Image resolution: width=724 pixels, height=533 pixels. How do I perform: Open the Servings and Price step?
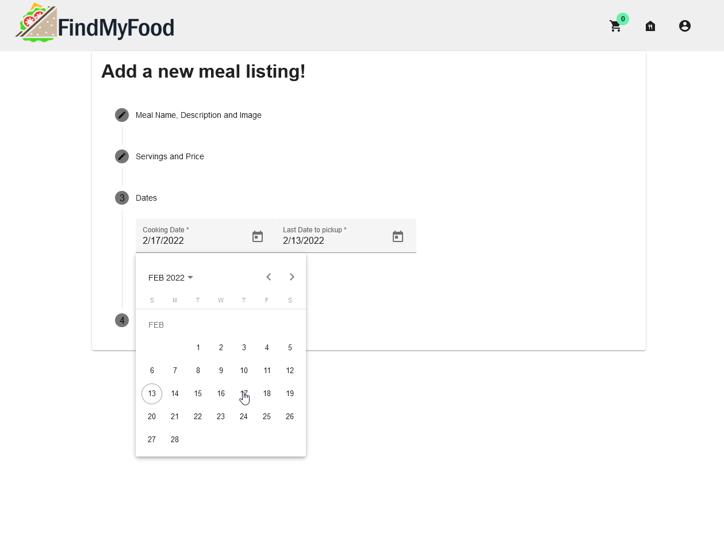click(170, 156)
